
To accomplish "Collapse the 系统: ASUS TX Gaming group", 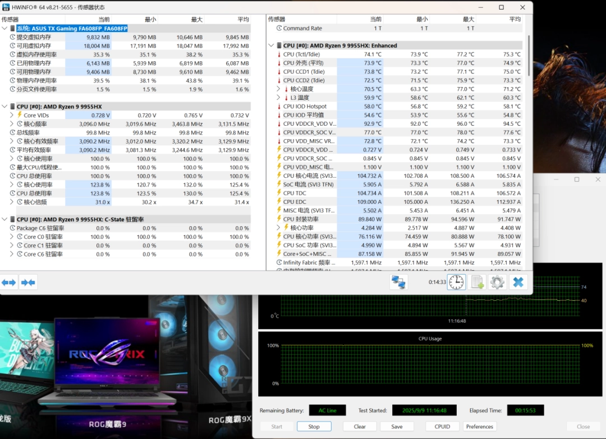I will point(5,29).
